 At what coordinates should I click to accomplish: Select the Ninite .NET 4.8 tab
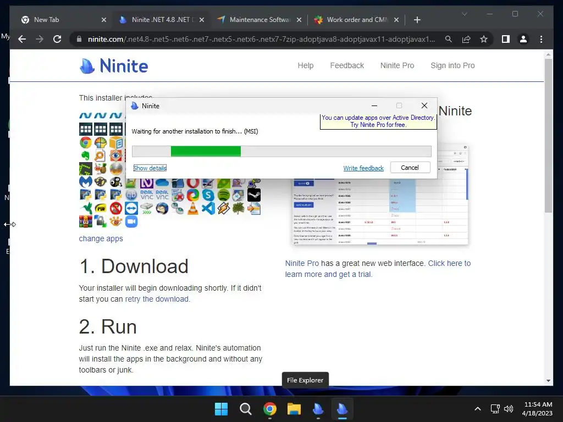click(x=162, y=20)
